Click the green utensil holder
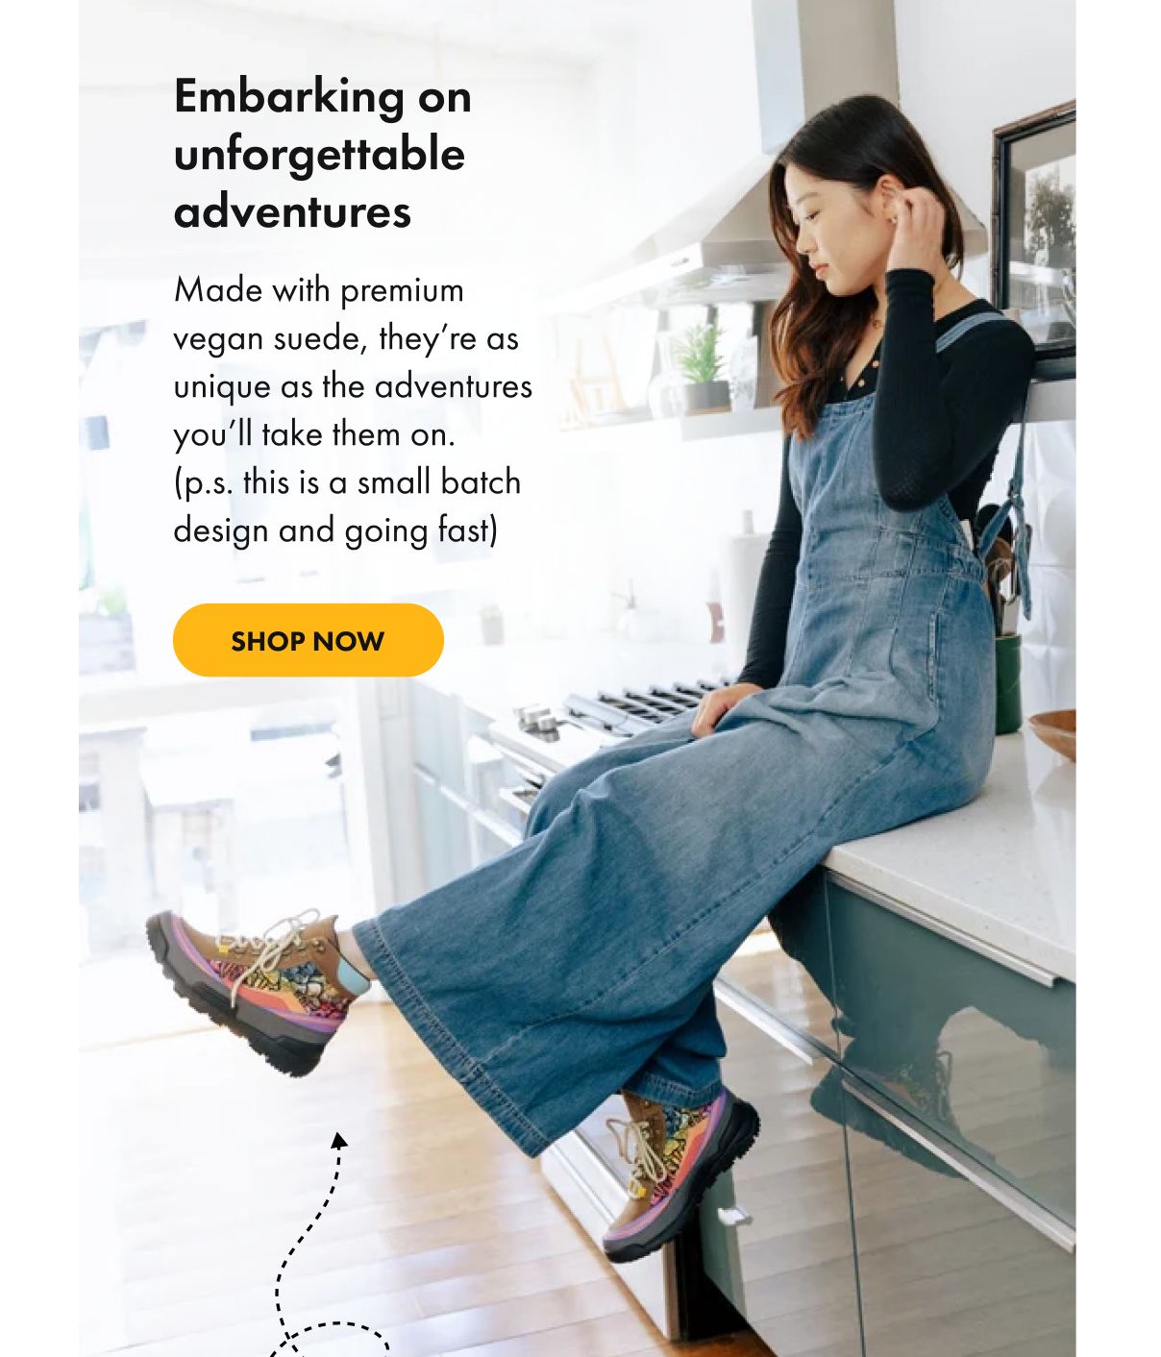Screen dimensions: 1161x1357 click(1006, 680)
